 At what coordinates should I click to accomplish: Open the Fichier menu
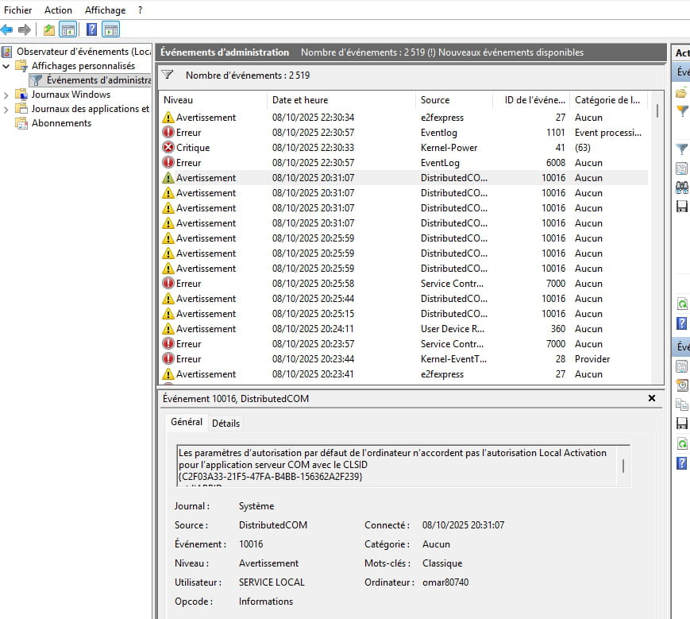click(18, 10)
